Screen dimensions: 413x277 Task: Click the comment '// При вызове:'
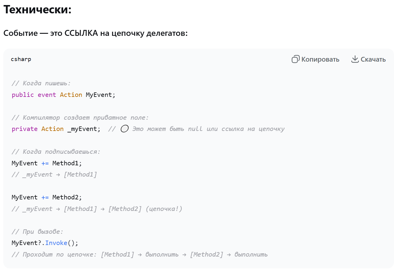(37, 232)
